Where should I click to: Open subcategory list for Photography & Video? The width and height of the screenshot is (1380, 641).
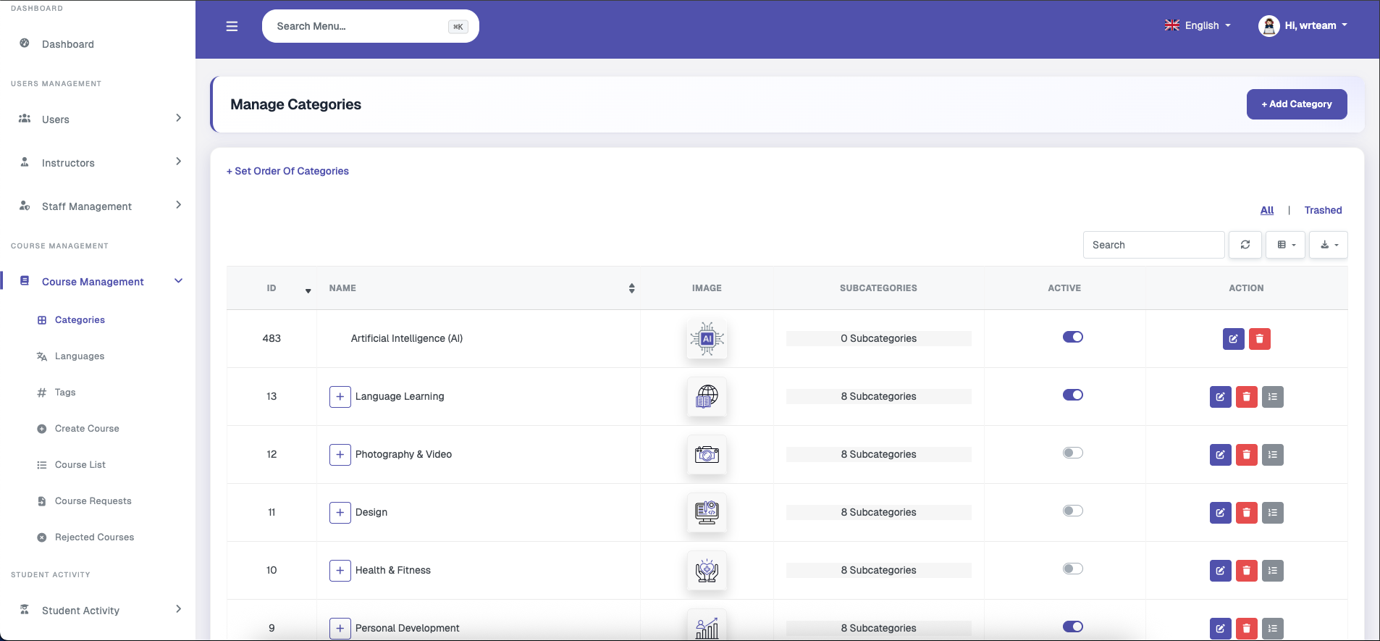coord(1272,455)
